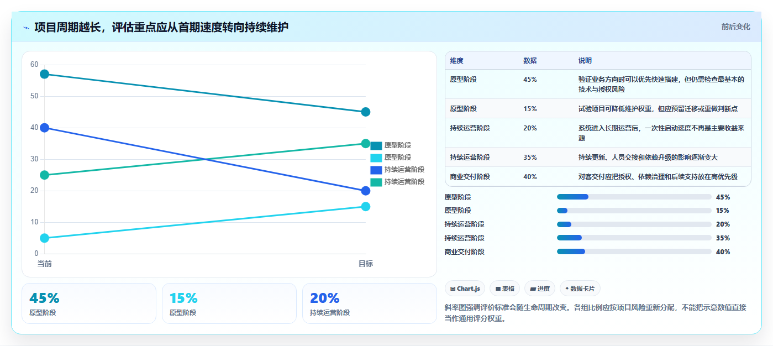This screenshot has height=346, width=773.
Task: Click the 当前 x-axis label
Action: 45,264
